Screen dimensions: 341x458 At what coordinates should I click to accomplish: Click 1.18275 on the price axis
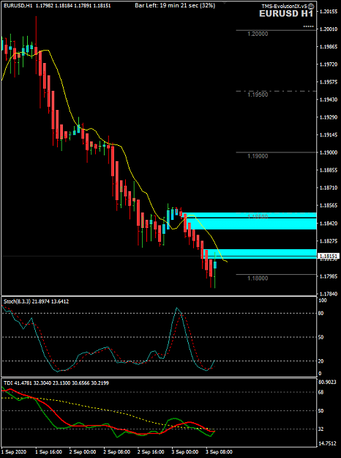click(328, 240)
